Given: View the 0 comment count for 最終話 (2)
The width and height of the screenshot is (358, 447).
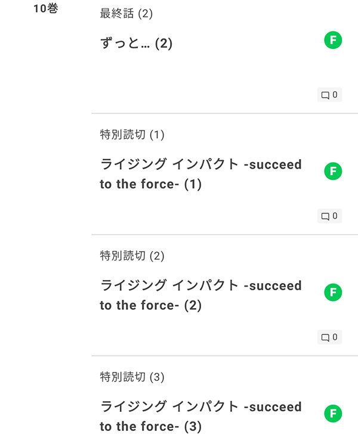Looking at the screenshot, I should (335, 95).
